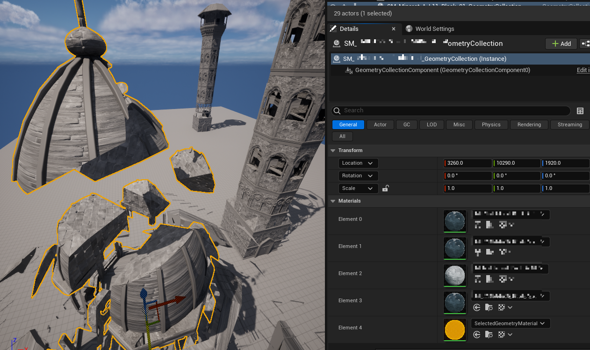Collapse the Transform section

tap(333, 150)
